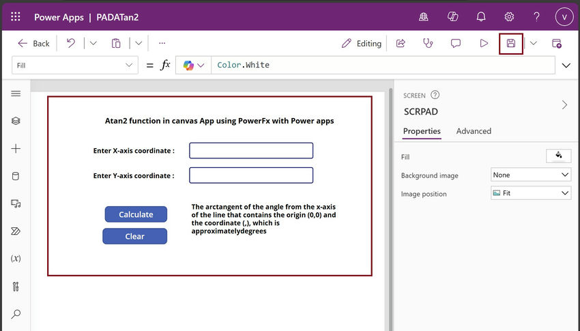Viewport: 580px width, 331px height.
Task: Open the Insert plus pane
Action: (16, 149)
